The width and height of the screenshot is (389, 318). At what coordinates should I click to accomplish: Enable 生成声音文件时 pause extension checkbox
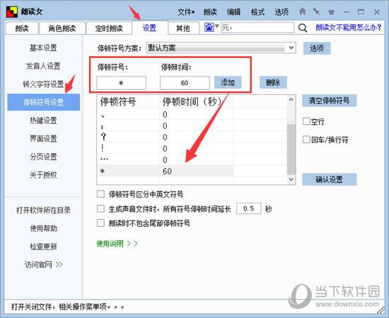[x=100, y=208]
